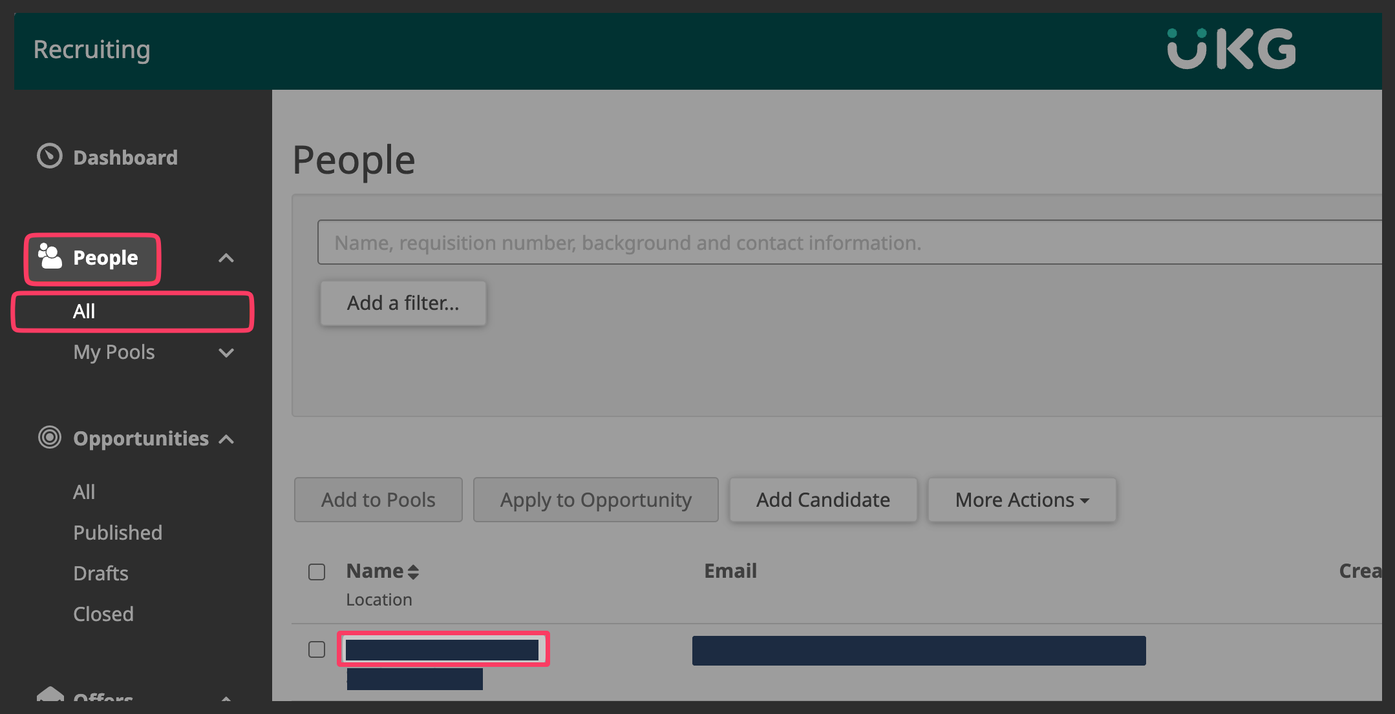Go to Drafts under Opportunities
This screenshot has height=714, width=1395.
coord(101,573)
